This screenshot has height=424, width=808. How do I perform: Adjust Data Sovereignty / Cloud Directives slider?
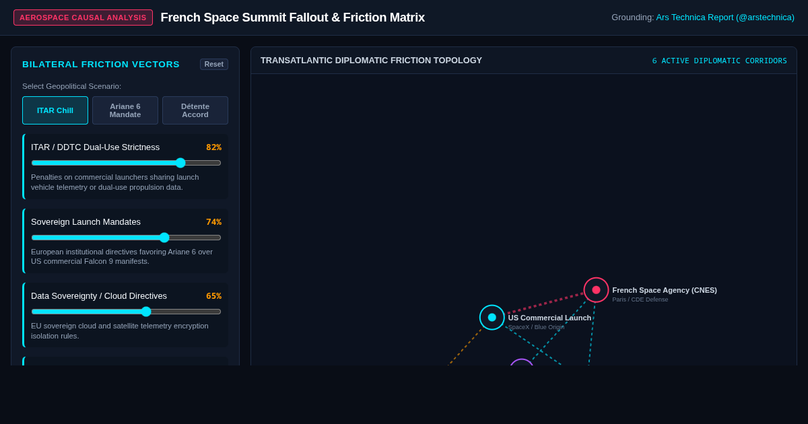coord(126,312)
